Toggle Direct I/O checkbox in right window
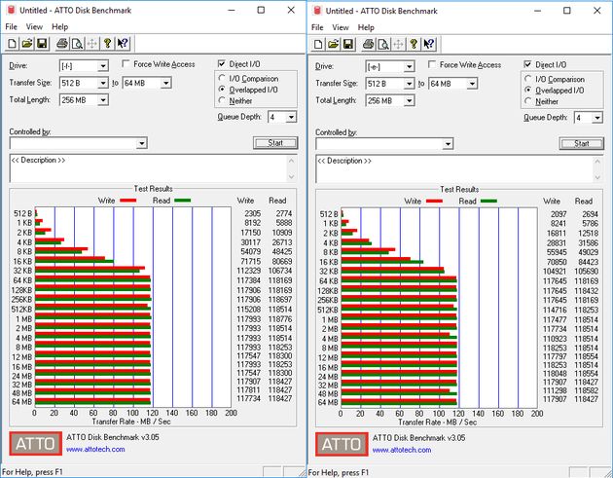The image size is (613, 478). 527,64
